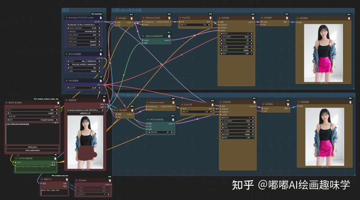Adjust 降噪 1.00 field in K采样器 #26

[x=236, y=54]
